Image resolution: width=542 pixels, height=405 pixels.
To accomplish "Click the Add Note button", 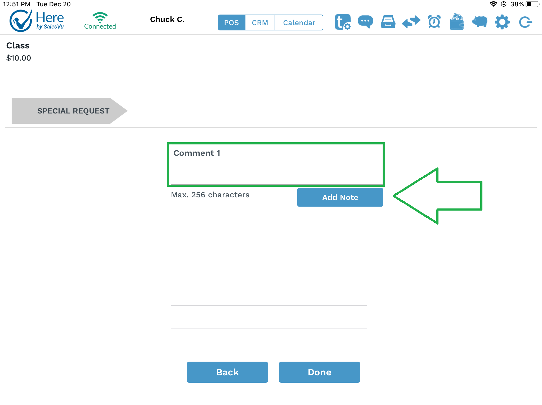I will tap(340, 197).
